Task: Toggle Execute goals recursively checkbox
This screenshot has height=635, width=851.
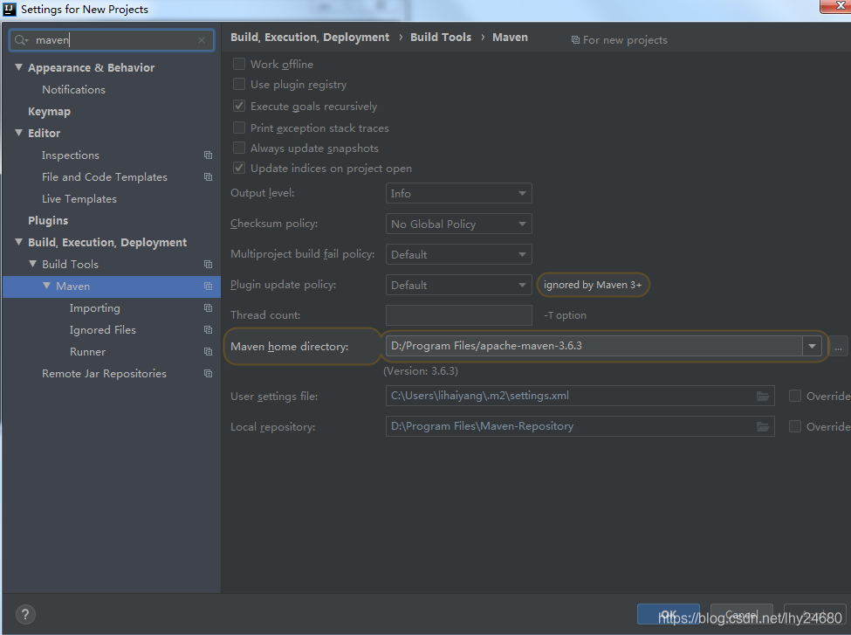Action: pos(239,107)
